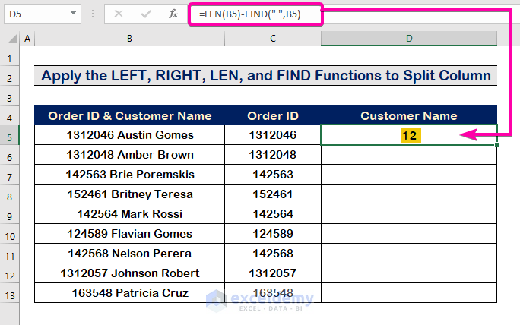
Task: Click the Name Box showing D5
Action: (x=34, y=14)
